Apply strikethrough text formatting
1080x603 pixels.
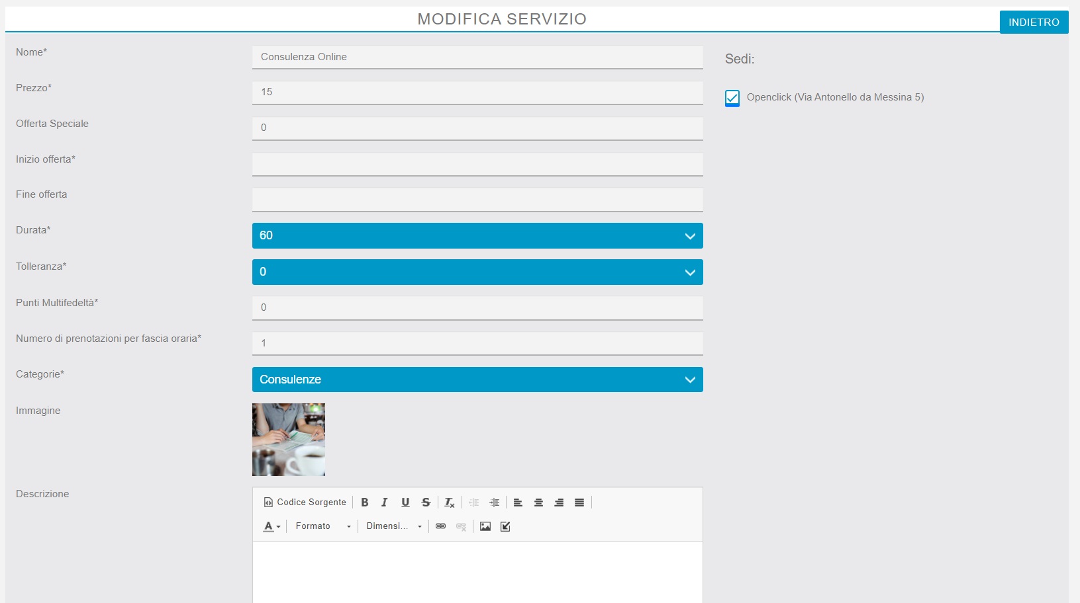426,502
